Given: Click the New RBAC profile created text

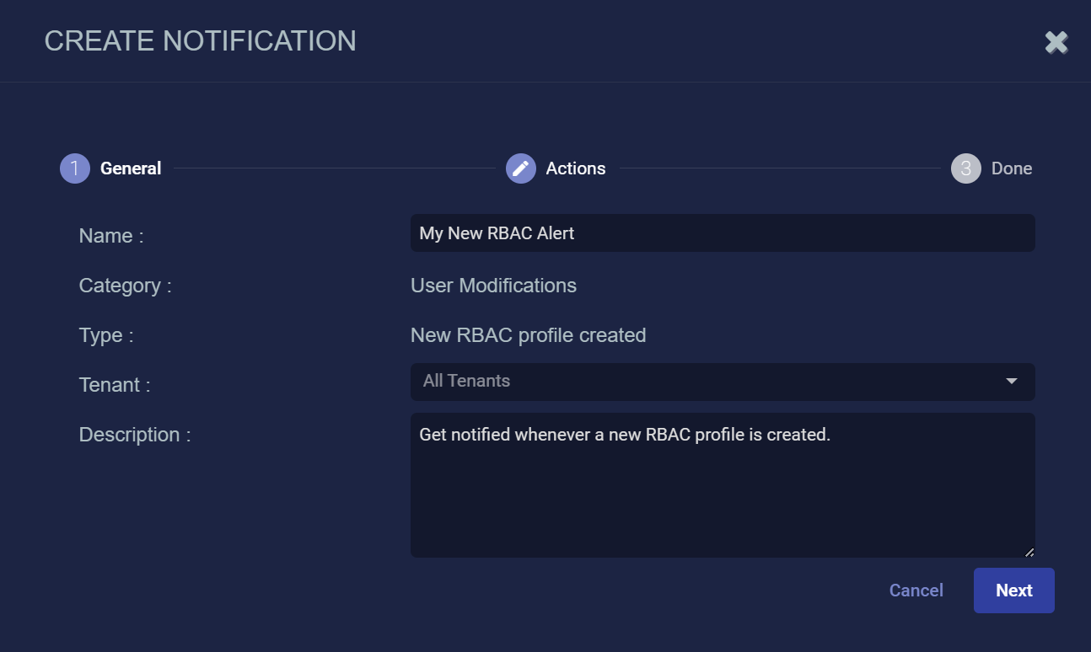Looking at the screenshot, I should pyautogui.click(x=528, y=335).
